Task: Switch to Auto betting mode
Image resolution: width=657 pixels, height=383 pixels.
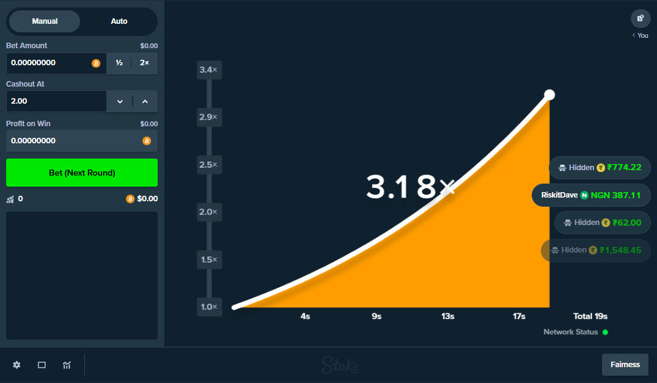Action: pos(119,21)
